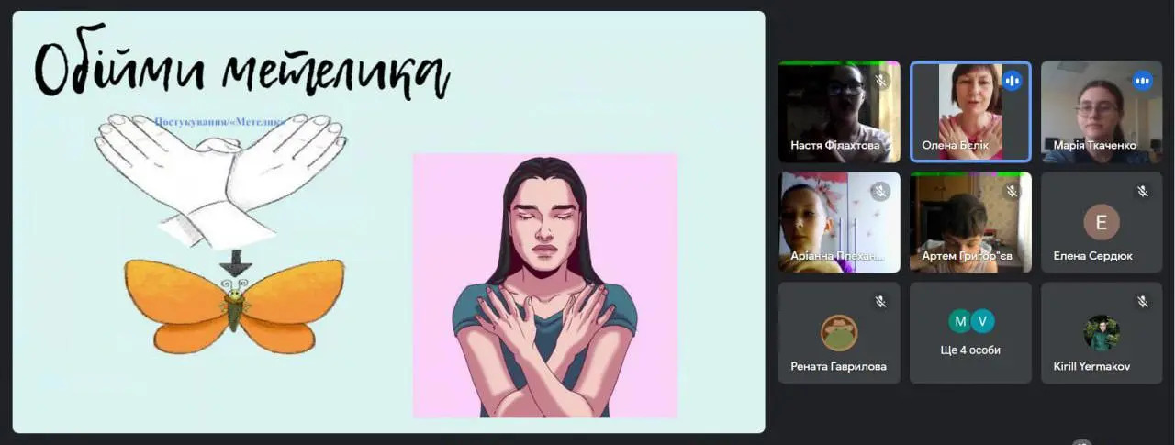Click more options dots on Марія Ткаченко tile
The image size is (1175, 445).
pyautogui.click(x=1143, y=81)
